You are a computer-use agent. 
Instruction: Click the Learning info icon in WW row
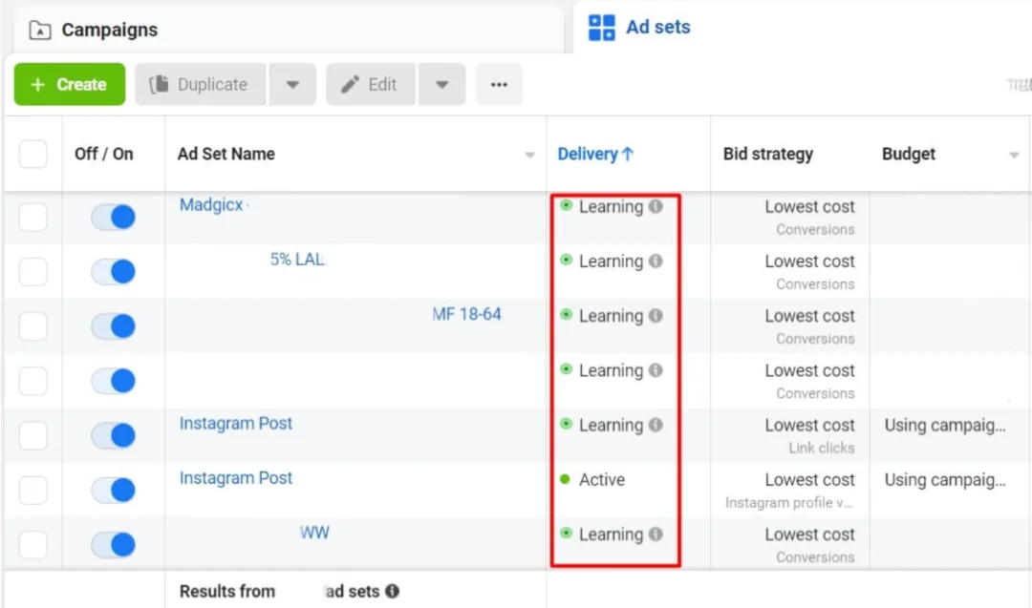pos(656,534)
